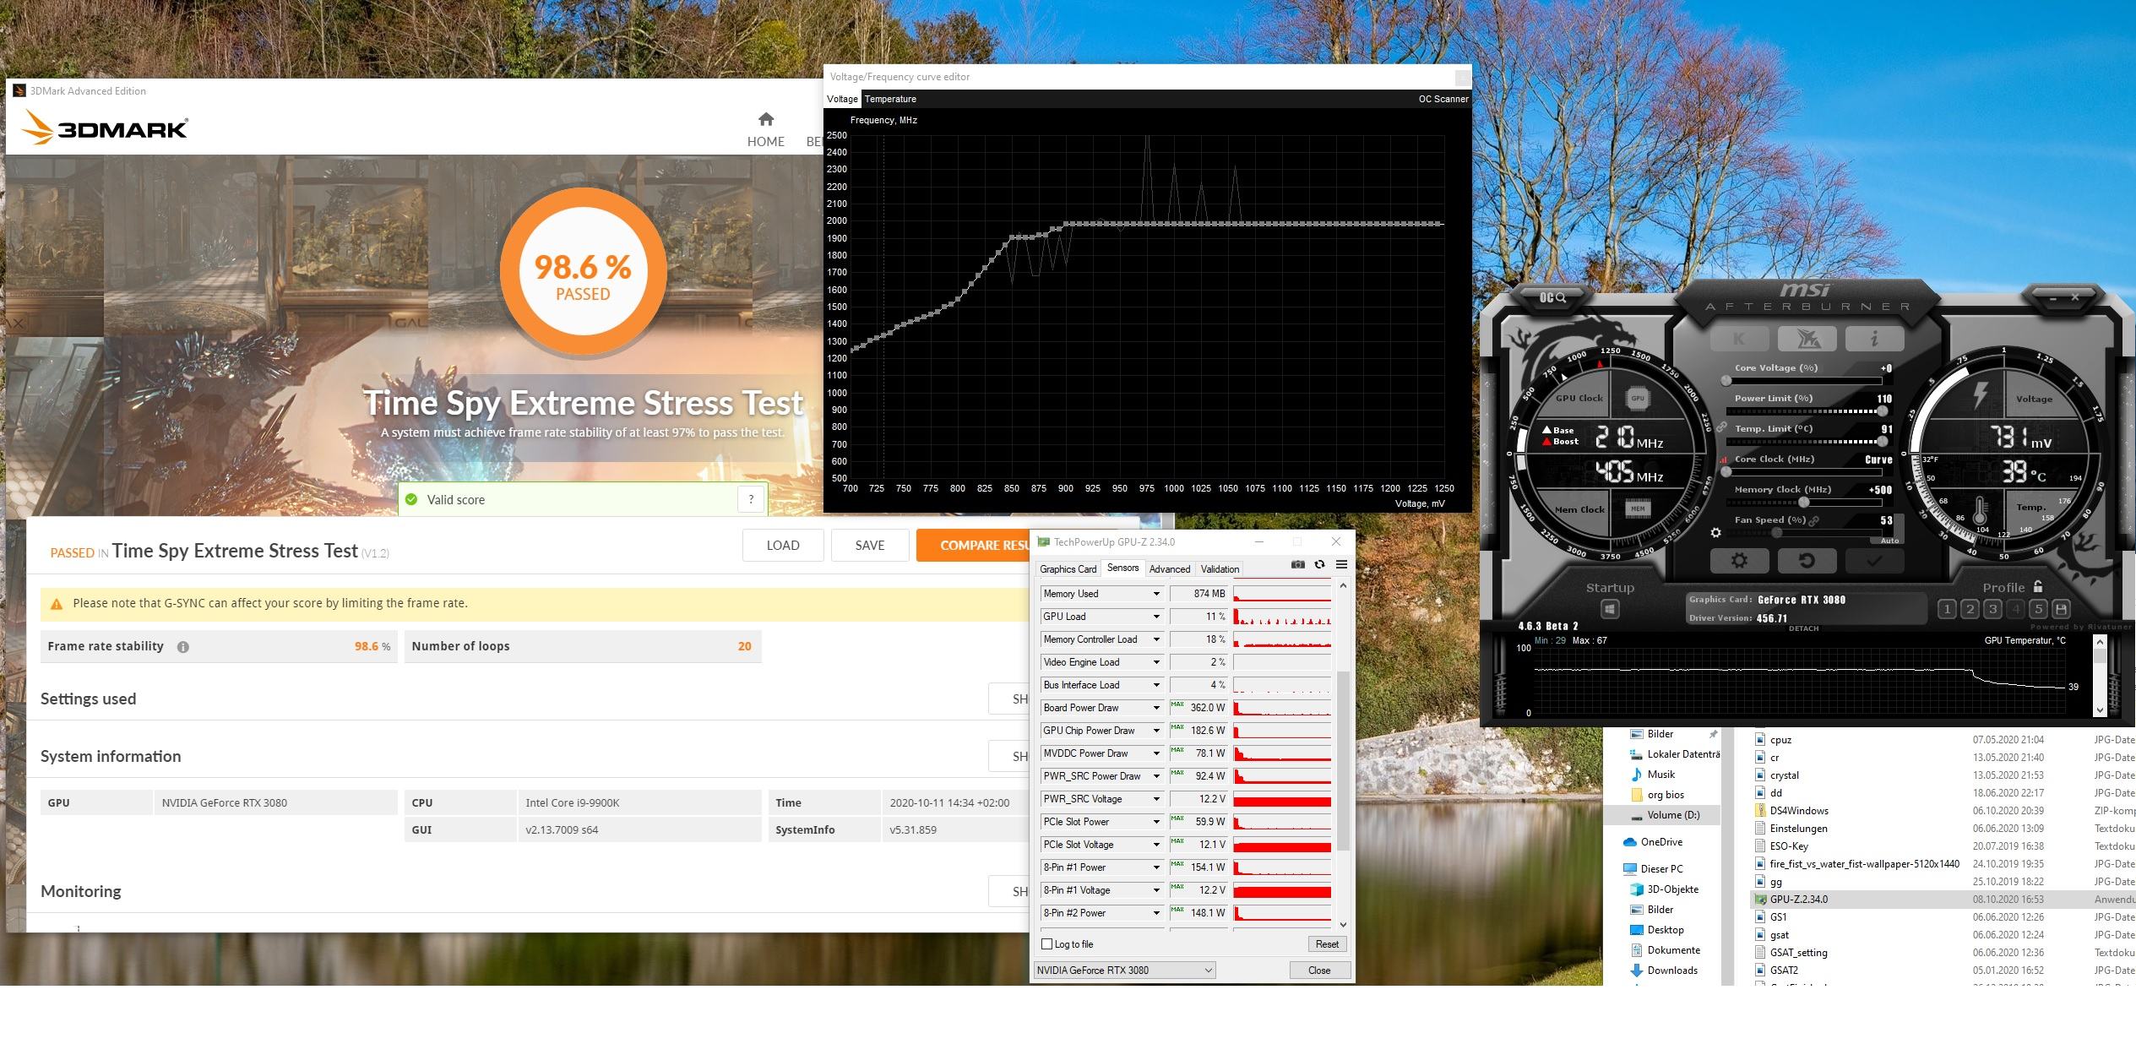
Task: Click the info icon beside Frame rate stability
Action: pos(182,647)
